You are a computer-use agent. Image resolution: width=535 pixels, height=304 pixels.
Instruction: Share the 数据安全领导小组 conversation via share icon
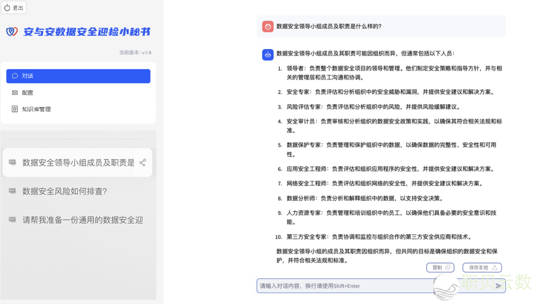tap(143, 163)
